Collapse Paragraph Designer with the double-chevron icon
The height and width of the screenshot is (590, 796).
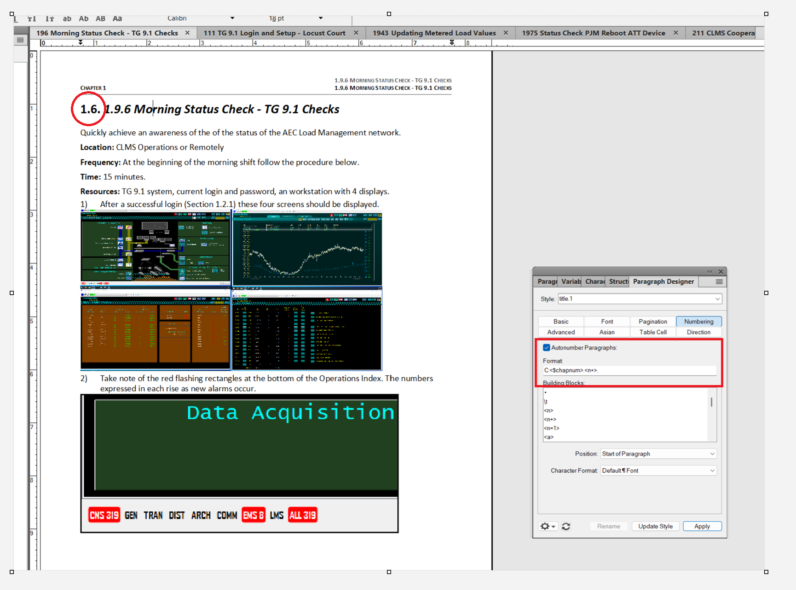point(709,271)
